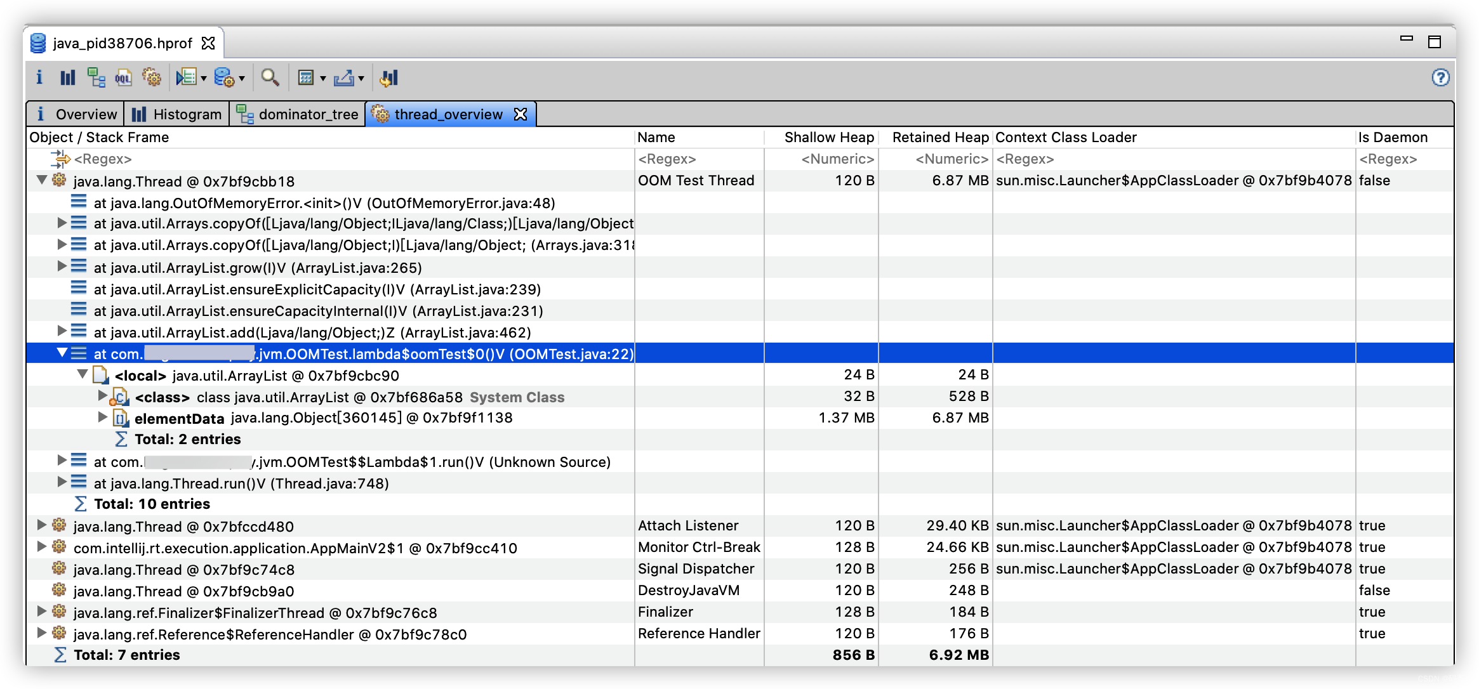1479x689 pixels.
Task: Click the Name column regex filter field
Action: [x=700, y=159]
